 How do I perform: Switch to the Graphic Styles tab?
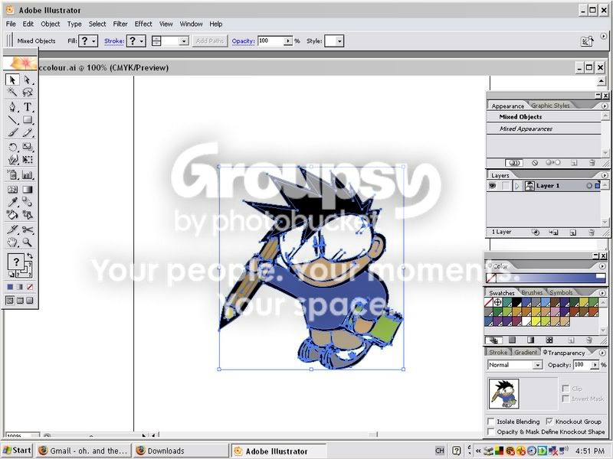point(550,106)
